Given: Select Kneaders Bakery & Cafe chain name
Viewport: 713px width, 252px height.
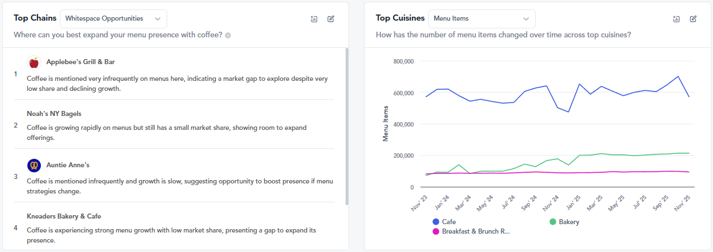Looking at the screenshot, I should pos(64,216).
